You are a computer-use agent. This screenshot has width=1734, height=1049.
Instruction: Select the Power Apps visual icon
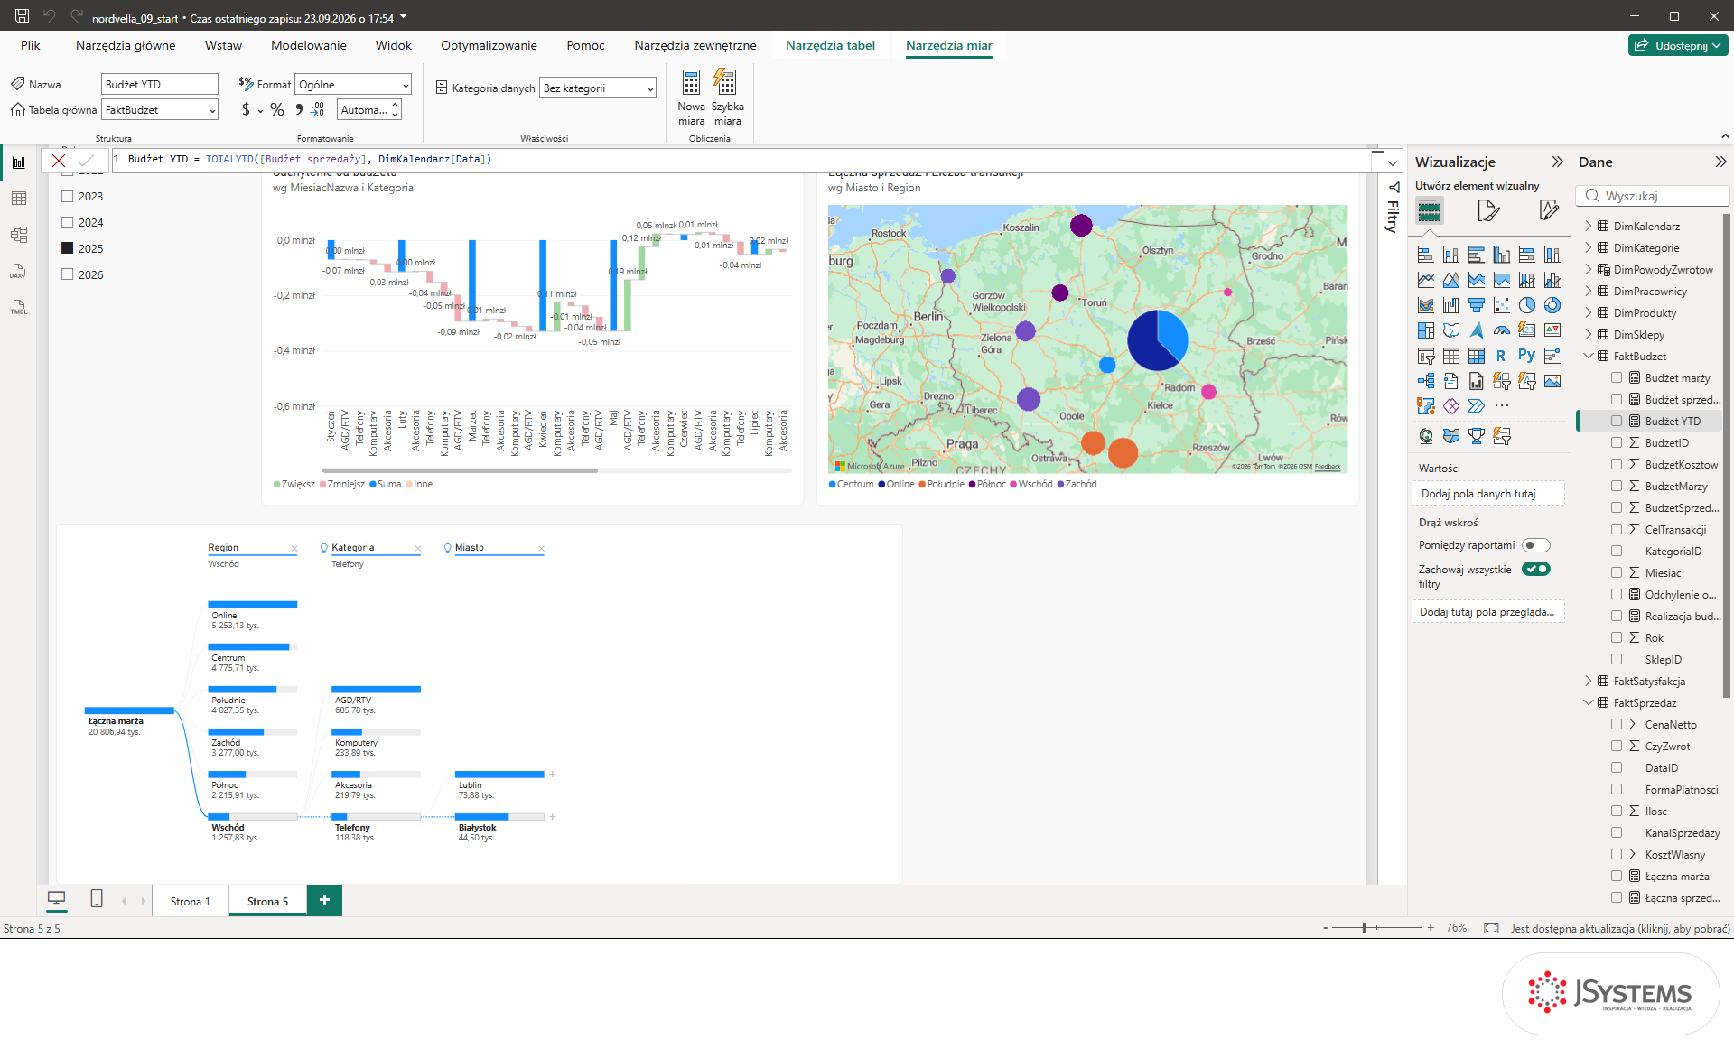1451,406
